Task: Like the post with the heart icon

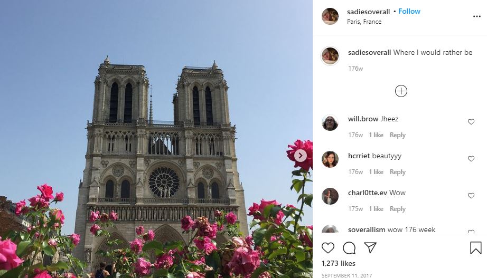Action: 327,248
